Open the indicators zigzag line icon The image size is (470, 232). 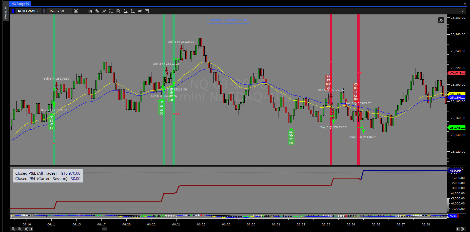(104, 11)
